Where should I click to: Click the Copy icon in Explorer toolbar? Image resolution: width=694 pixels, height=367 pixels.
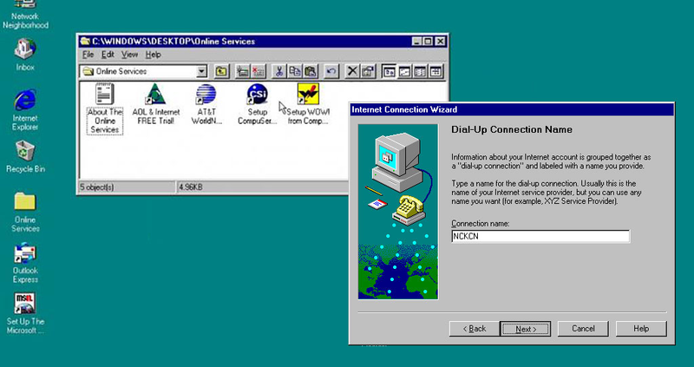pos(295,71)
